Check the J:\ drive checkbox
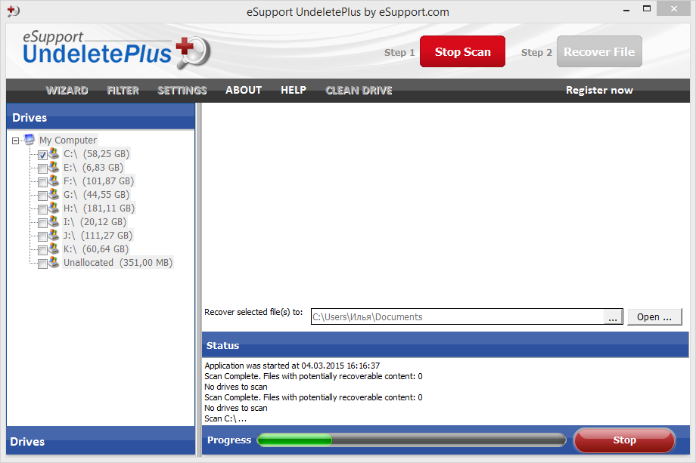This screenshot has height=463, width=696. tap(42, 236)
